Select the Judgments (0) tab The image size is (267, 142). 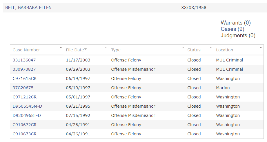[x=238, y=35]
